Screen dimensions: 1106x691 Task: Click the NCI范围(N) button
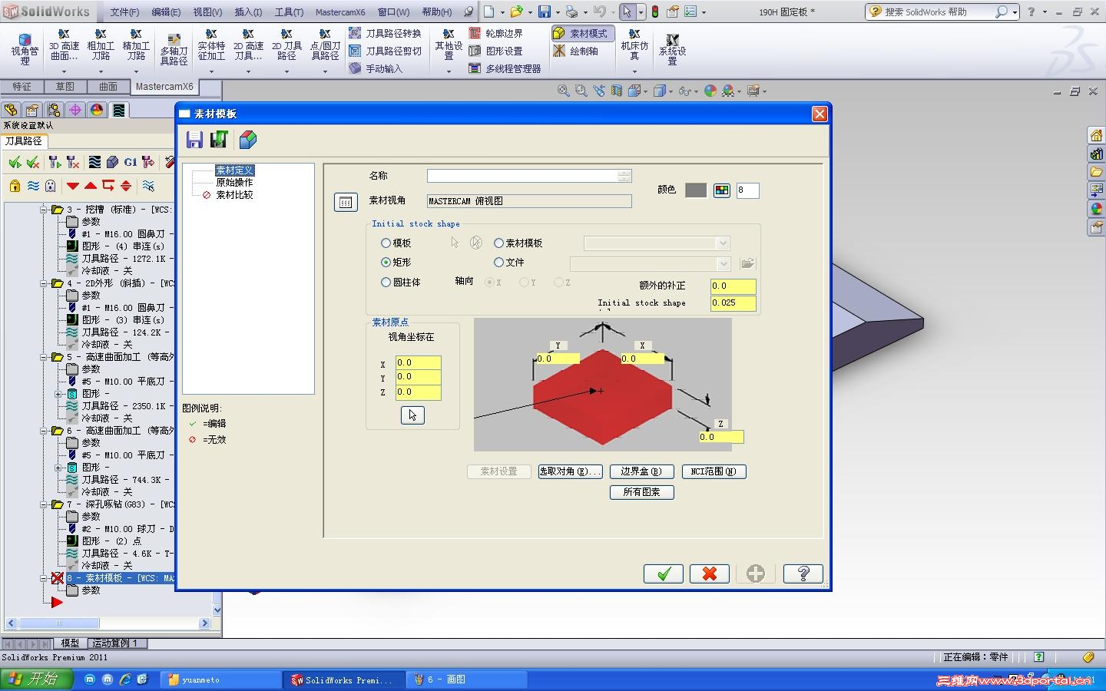tap(714, 471)
